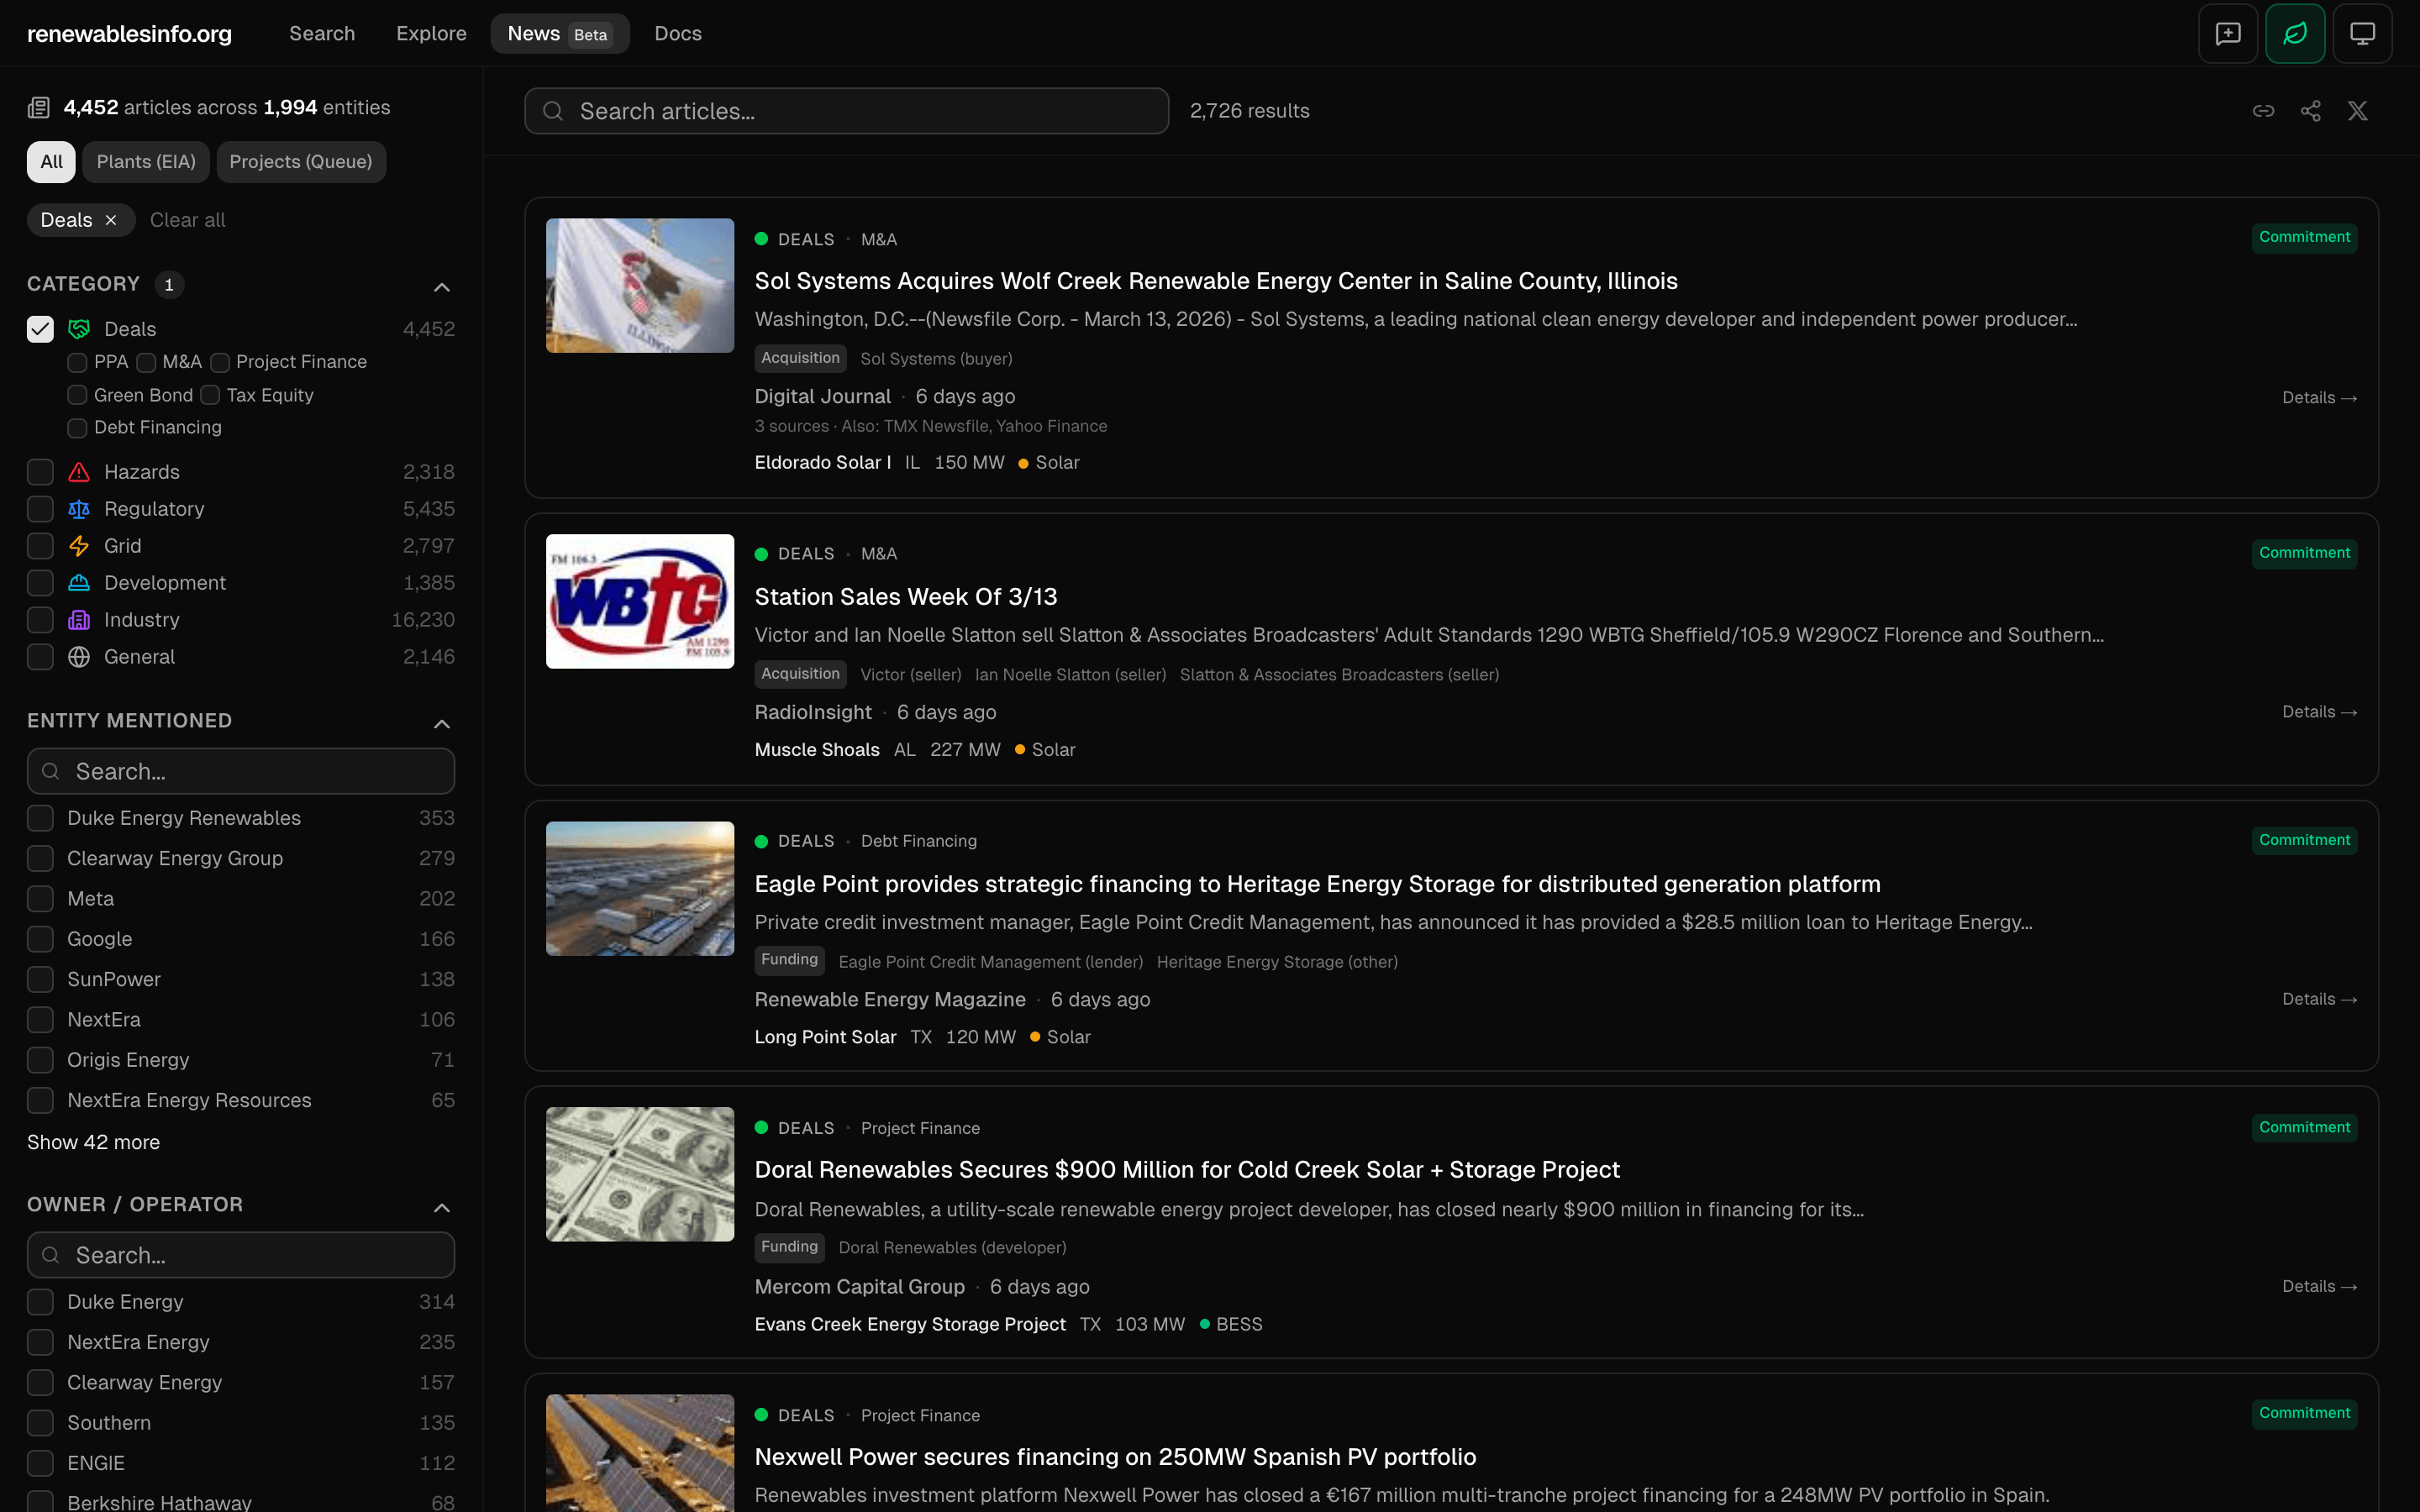Viewport: 2420px width, 1512px height.
Task: Check the Duke Energy Renewables entity box
Action: (x=40, y=818)
